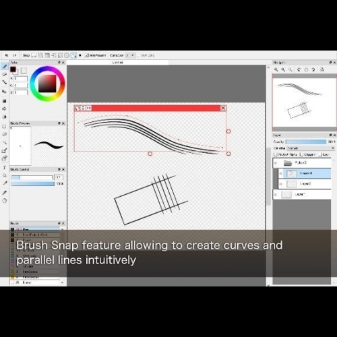Click the grid snap icon
Image resolution: width=337 pixels, height=337 pixels.
click(x=40, y=55)
